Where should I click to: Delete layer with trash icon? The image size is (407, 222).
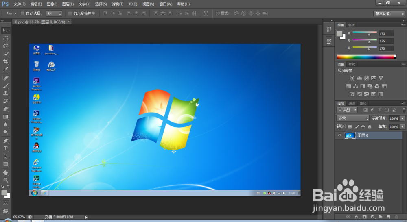[x=396, y=217]
